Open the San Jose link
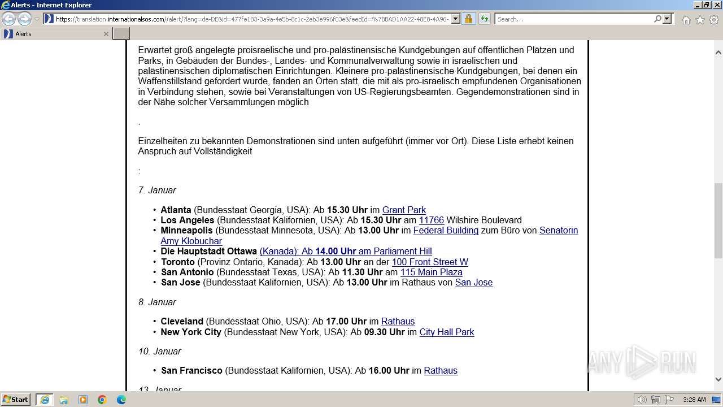 474,282
